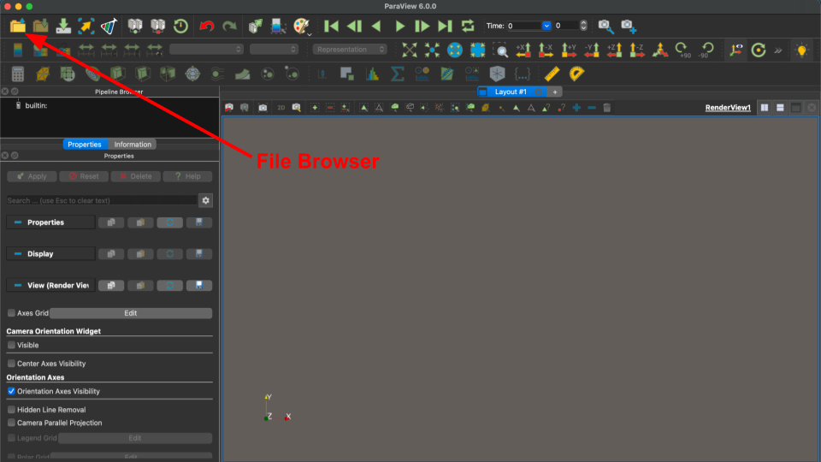Click the Delete button
Viewport: 821px width, 462px height.
click(136, 176)
